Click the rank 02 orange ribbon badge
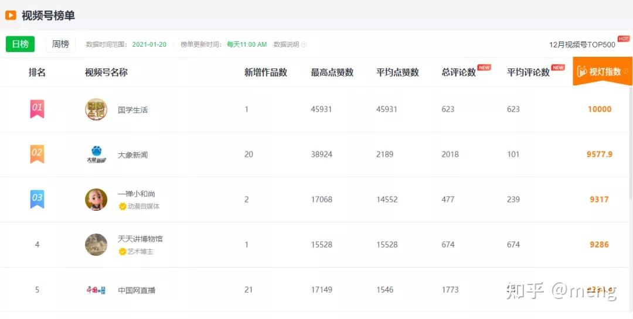The width and height of the screenshot is (633, 319). pyautogui.click(x=37, y=155)
